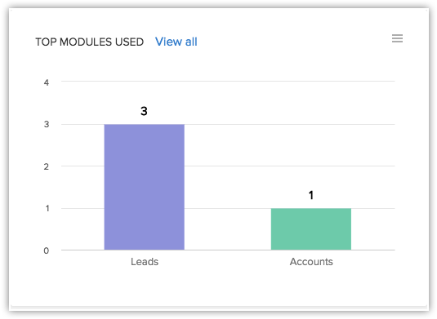Open the hamburger chart options menu
437x319 pixels.
click(x=397, y=38)
